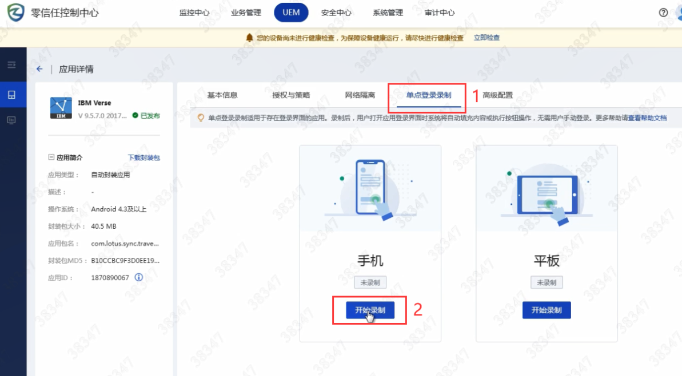Click the version text V 9.5.7.0 2017...
Image resolution: width=682 pixels, height=376 pixels.
click(102, 116)
